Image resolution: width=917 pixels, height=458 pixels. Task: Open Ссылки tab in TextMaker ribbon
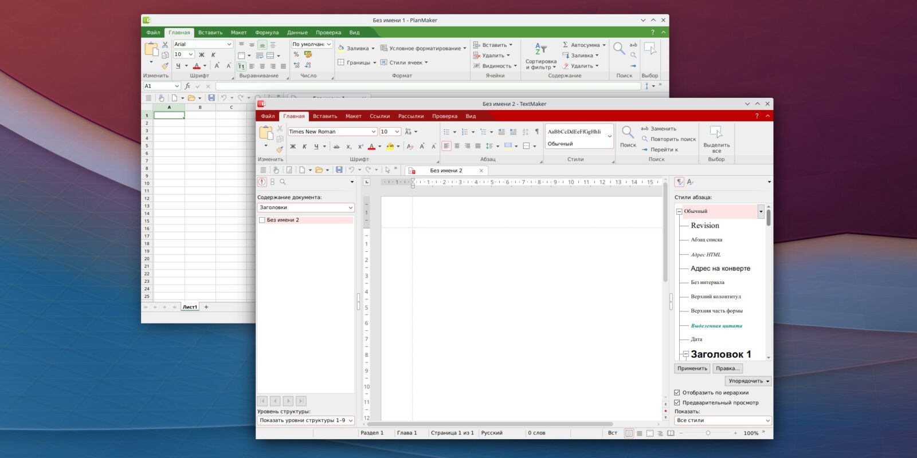[x=379, y=116]
